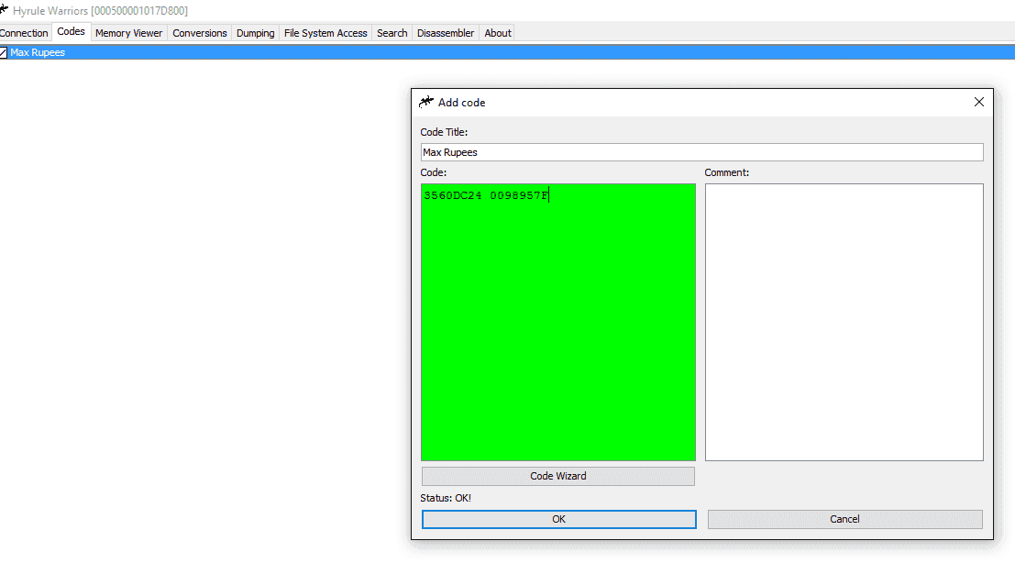
Task: Click the gecko icon in main window title
Action: pos(4,9)
